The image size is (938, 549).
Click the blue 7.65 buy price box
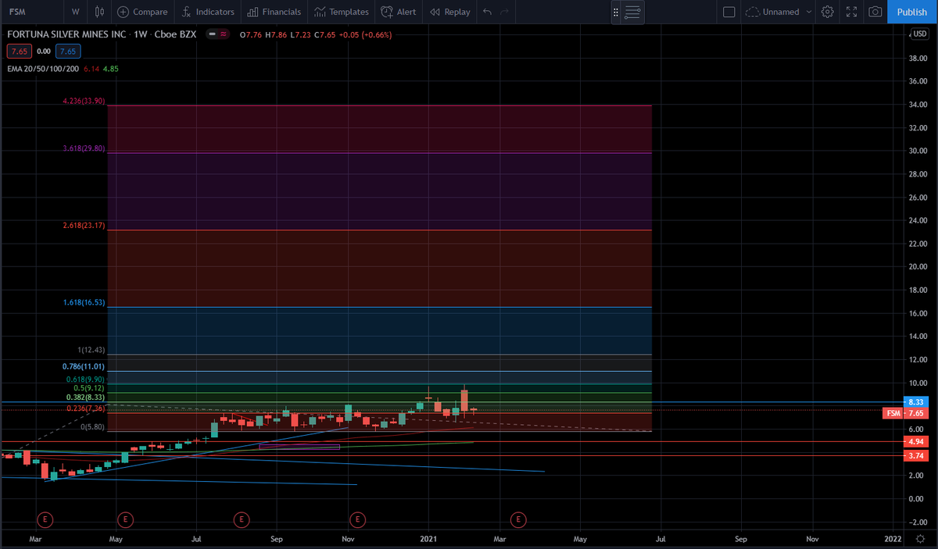(x=69, y=51)
